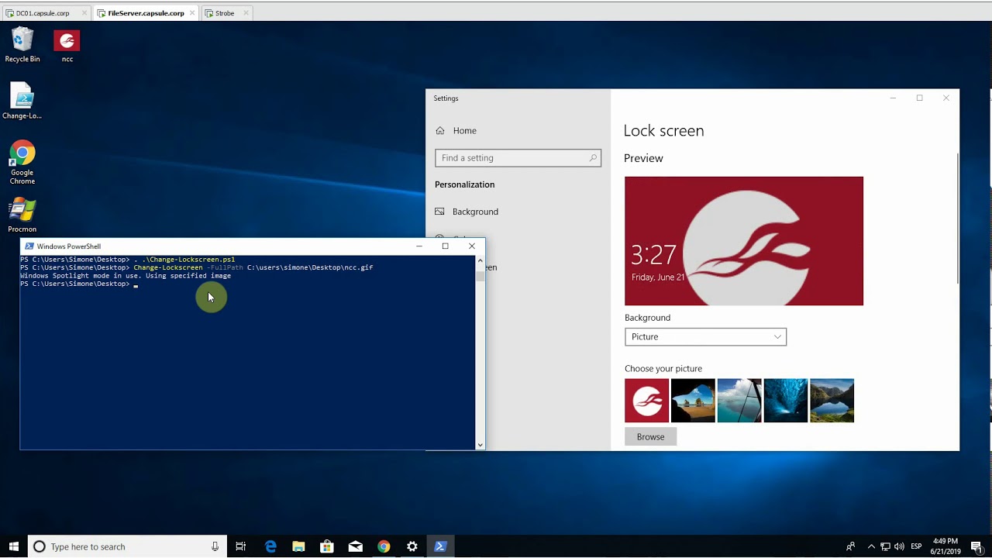Choose the aerial coastline picture thumbnail
992x558 pixels.
coord(739,401)
